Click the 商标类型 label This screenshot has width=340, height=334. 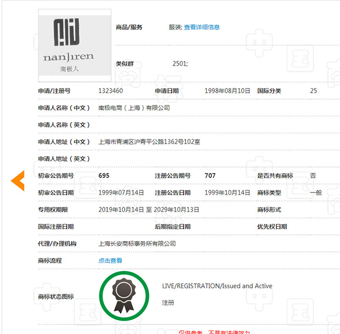click(x=269, y=193)
